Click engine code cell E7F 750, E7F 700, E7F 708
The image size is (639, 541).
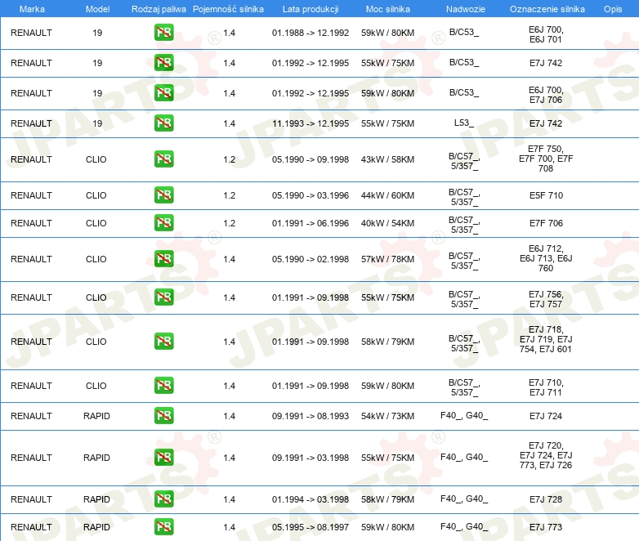coord(546,159)
